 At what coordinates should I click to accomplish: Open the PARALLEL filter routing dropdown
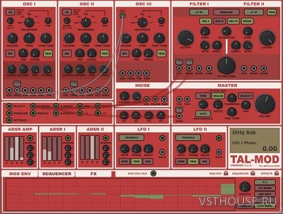(226, 12)
